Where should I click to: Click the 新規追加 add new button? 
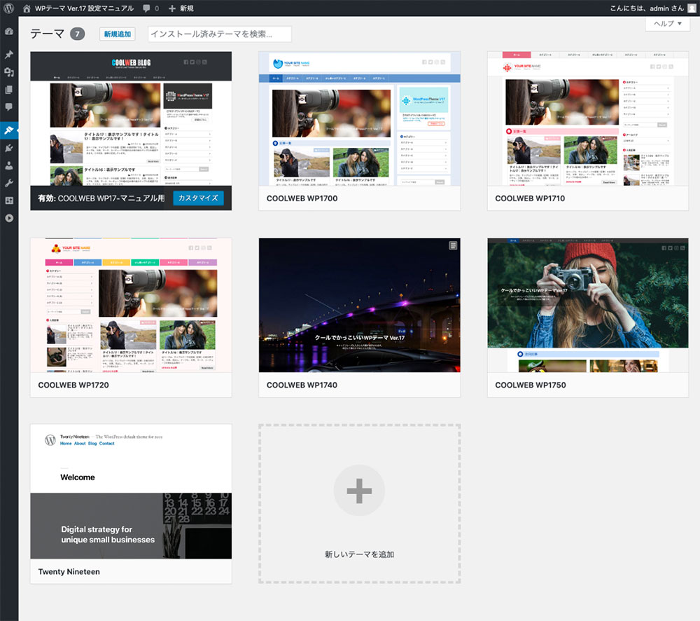click(x=118, y=34)
